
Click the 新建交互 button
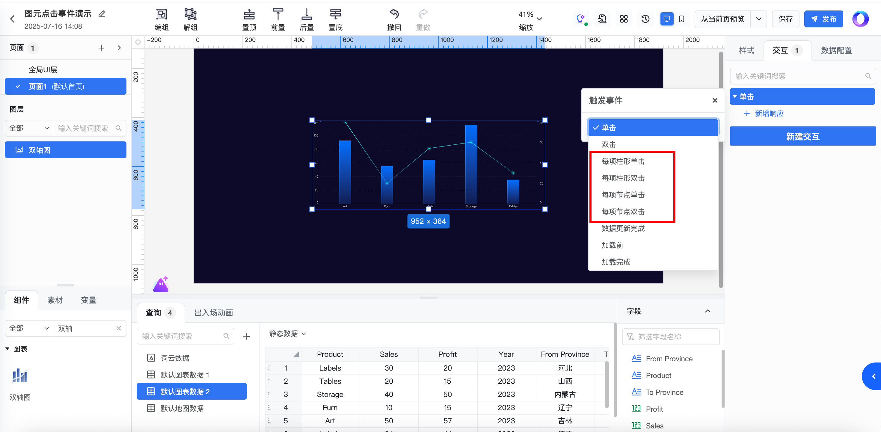(802, 137)
